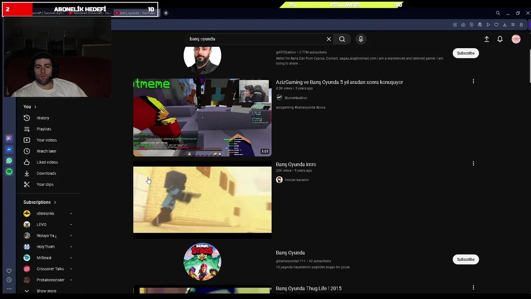The width and height of the screenshot is (531, 299).
Task: Open the Barış Oyunda intro title
Action: (x=296, y=164)
